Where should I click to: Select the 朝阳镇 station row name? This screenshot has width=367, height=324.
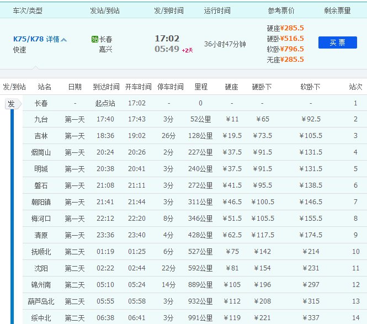[41, 202]
